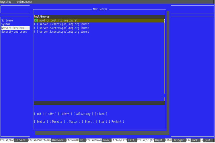Open Security and Users menu item
Image resolution: width=215 pixels, height=143 pixels.
[14, 32]
